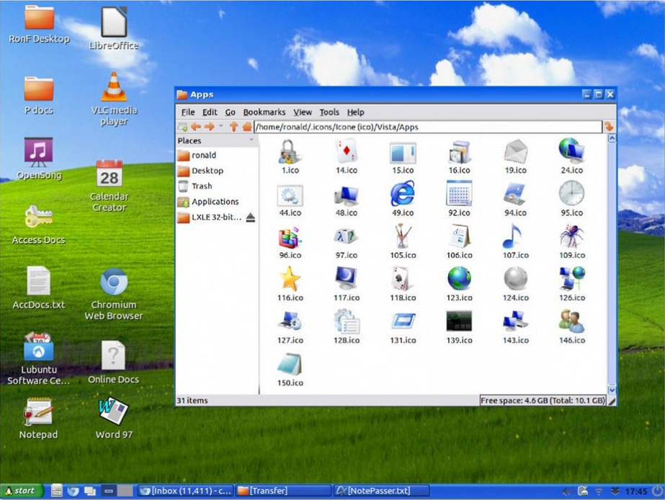
Task: Select the 109.ico spider icon file
Action: [x=571, y=236]
